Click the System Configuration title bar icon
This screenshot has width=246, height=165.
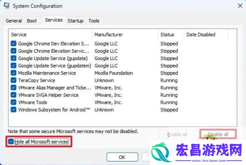(7, 6)
